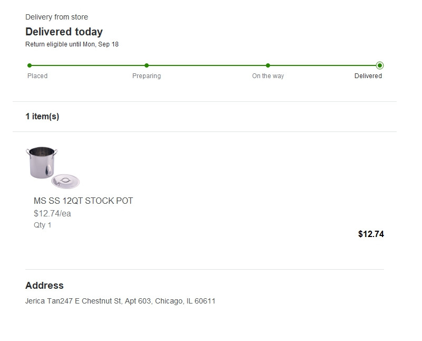Click the Chestnut St delivery address line
Image resolution: width=422 pixels, height=341 pixels.
pos(120,301)
